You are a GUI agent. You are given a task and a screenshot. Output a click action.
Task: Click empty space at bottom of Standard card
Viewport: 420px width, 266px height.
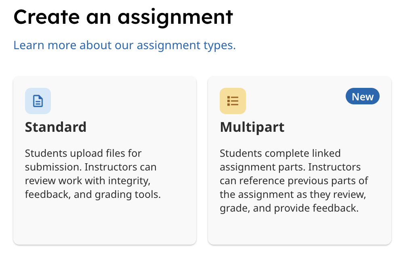click(x=105, y=224)
